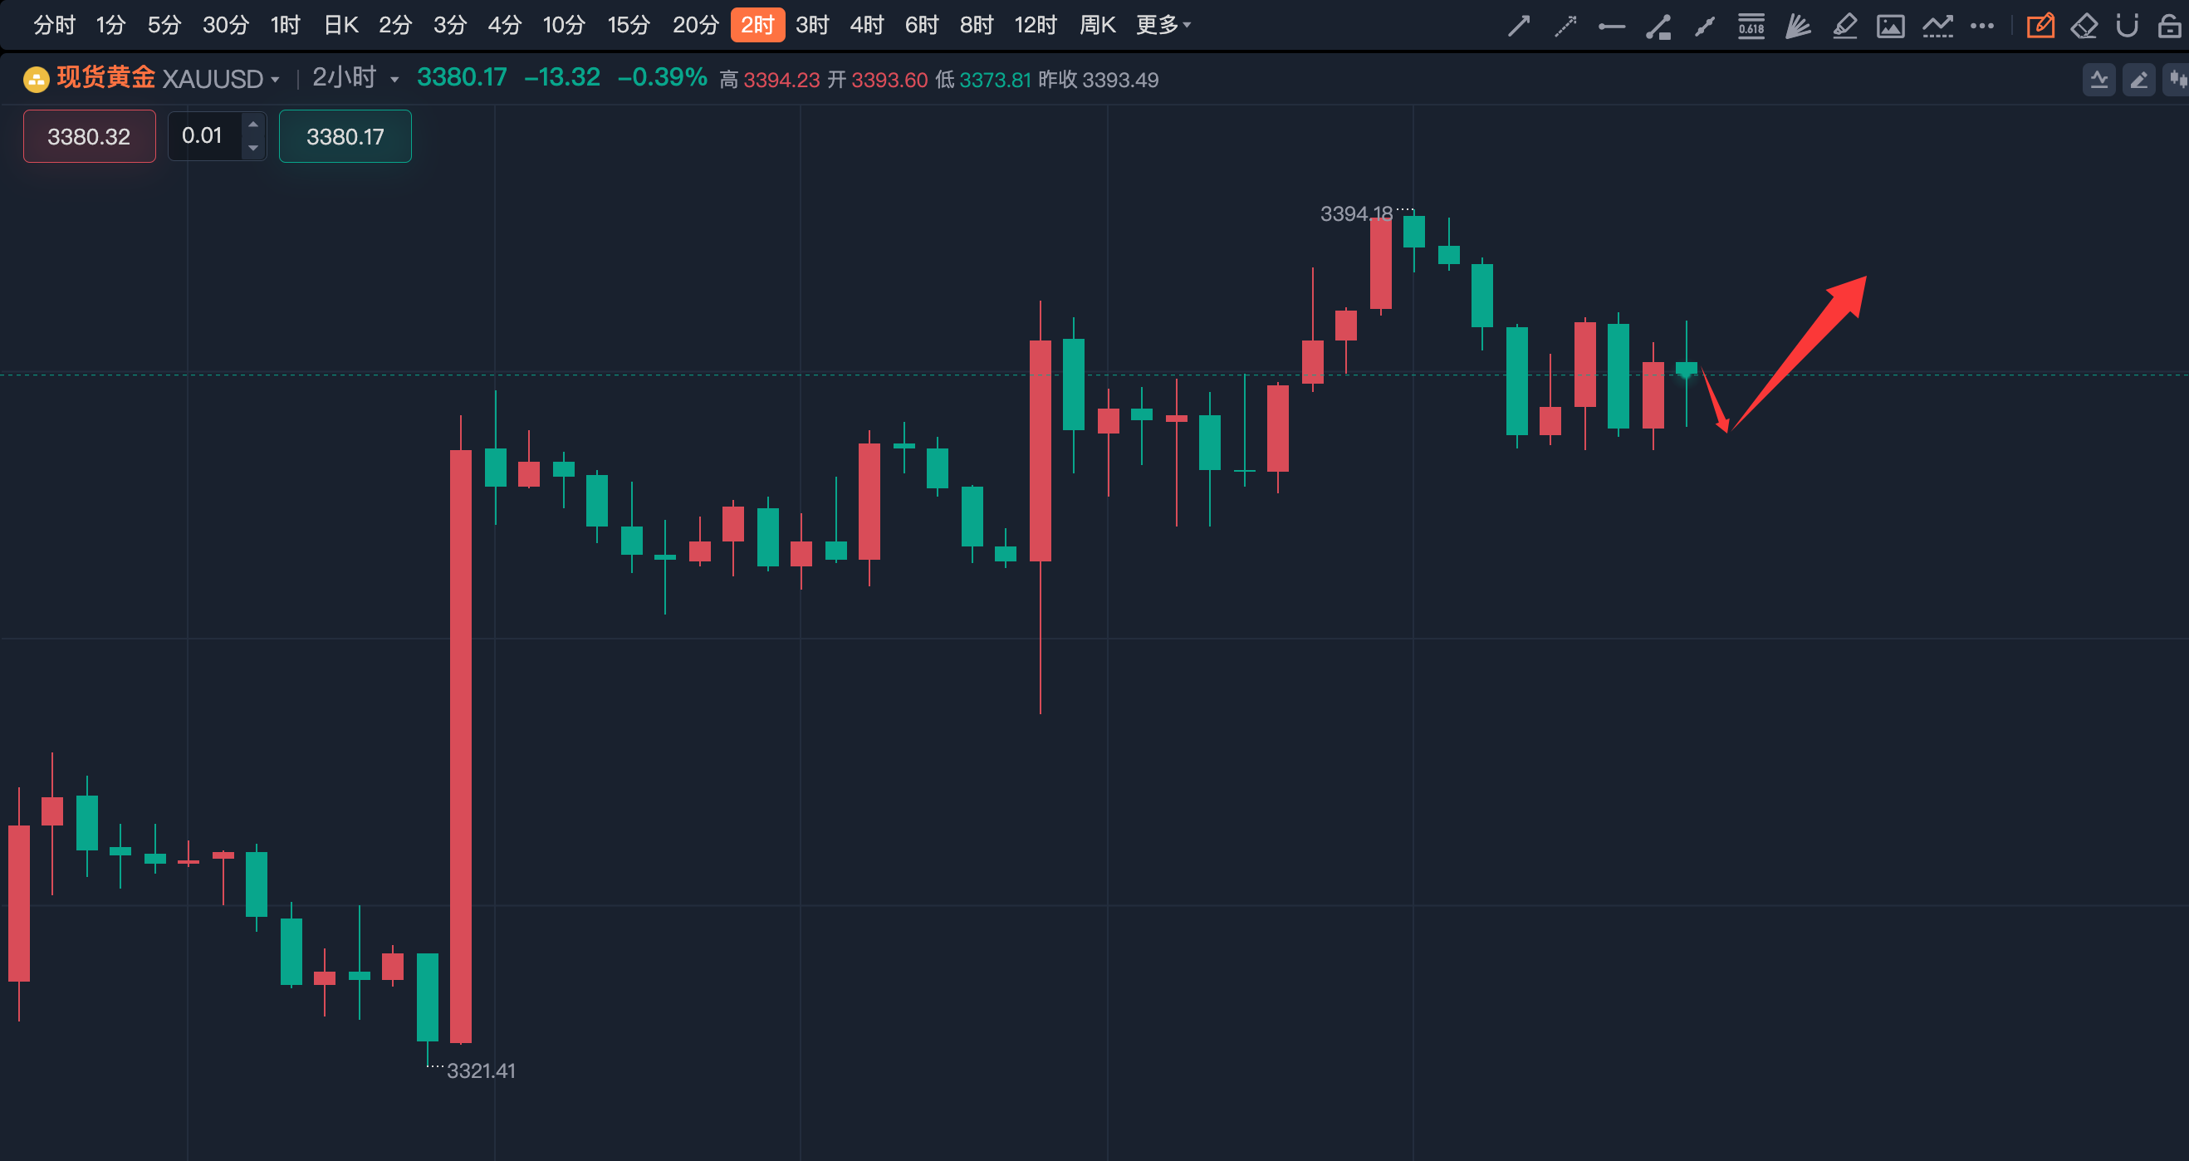
Task: Increase lot size with up stepper arrow
Action: pos(253,125)
